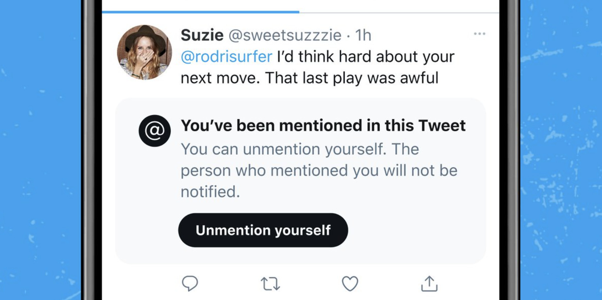Reply to Suzie's tweet
Viewport: 602px width, 300px height.
coord(190,283)
